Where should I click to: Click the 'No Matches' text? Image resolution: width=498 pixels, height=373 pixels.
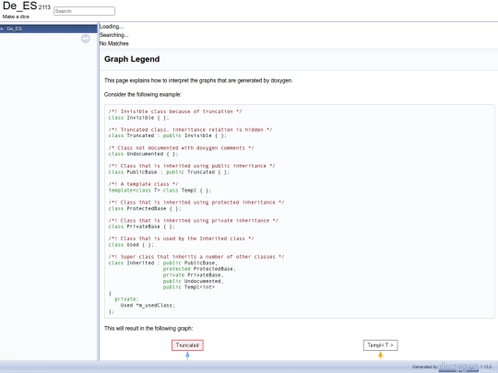tap(114, 43)
